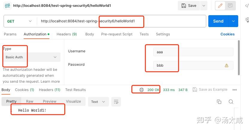This screenshot has width=249, height=130.
Task: Click the globe network icon
Action: [x=141, y=90]
